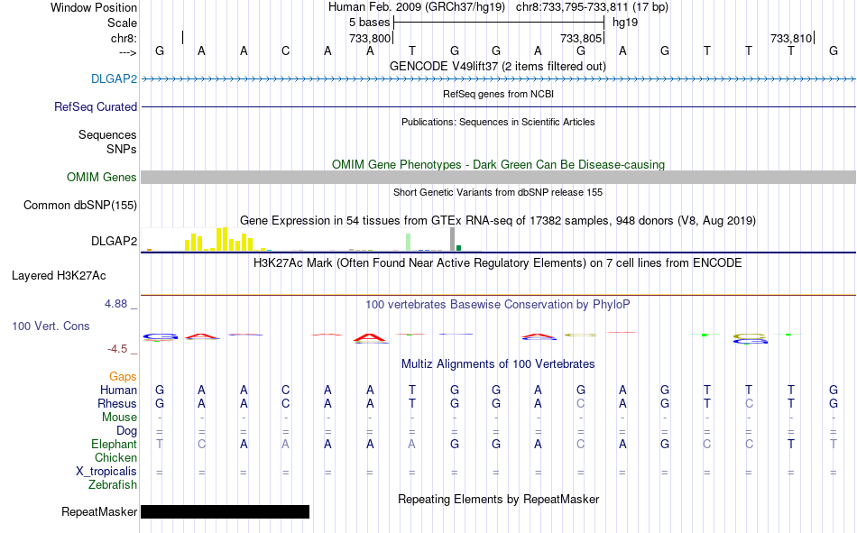Image resolution: width=857 pixels, height=533 pixels.
Task: Select the Zebrafish alignment row label
Action: pos(113,485)
